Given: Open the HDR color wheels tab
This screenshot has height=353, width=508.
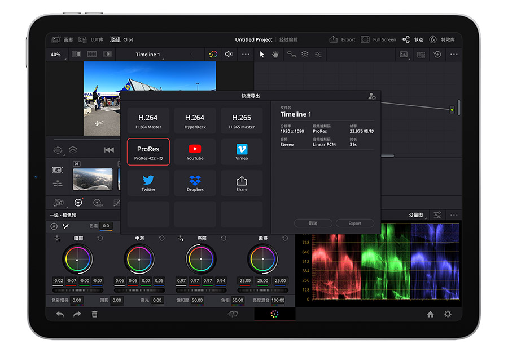Looking at the screenshot, I should click(x=98, y=203).
